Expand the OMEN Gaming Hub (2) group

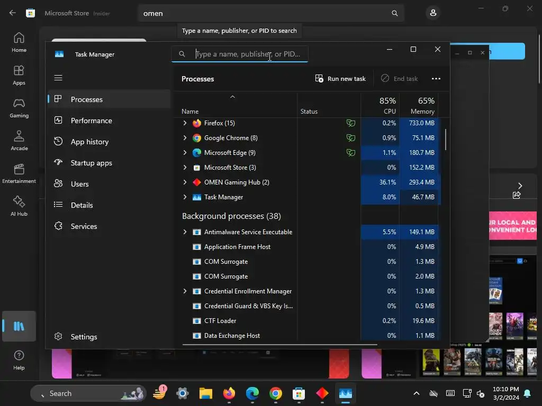click(185, 182)
